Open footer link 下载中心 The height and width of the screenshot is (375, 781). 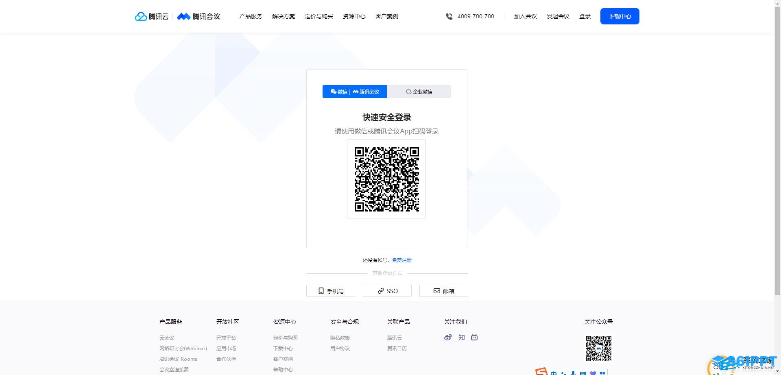coord(283,348)
